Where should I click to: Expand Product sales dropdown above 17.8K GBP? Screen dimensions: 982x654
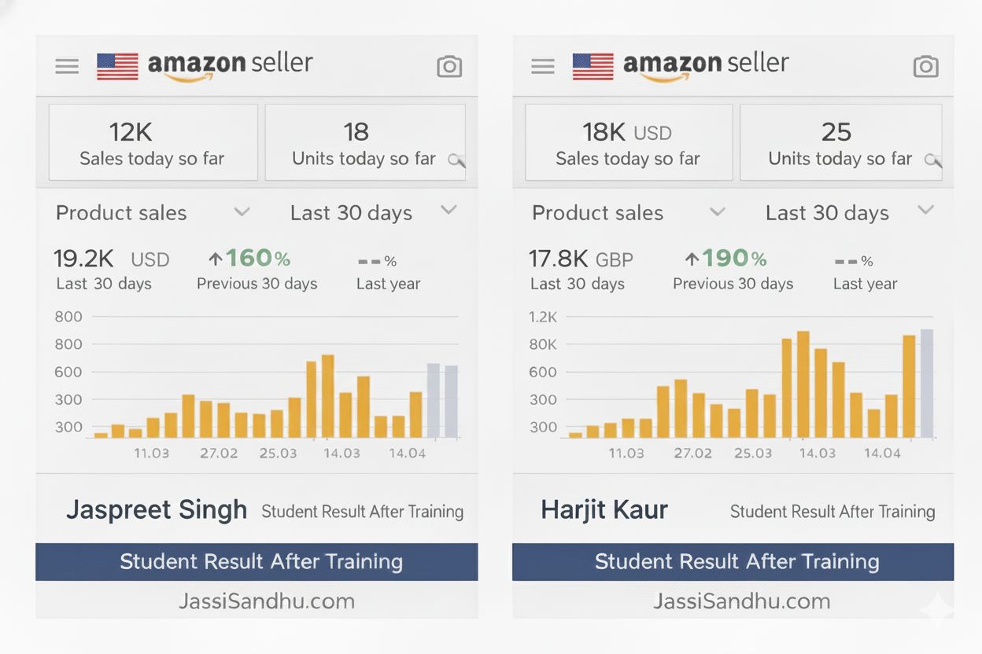(x=718, y=211)
